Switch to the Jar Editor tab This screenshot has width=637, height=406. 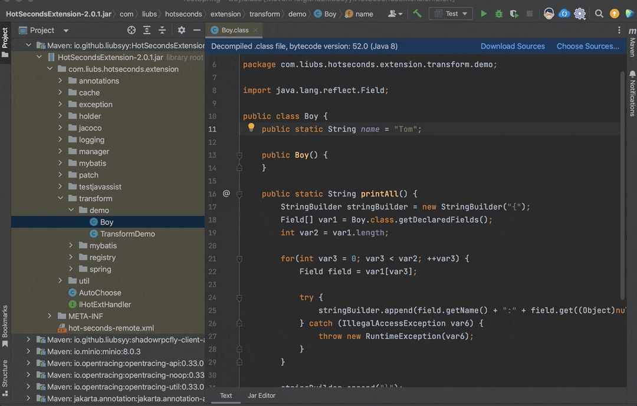(261, 395)
